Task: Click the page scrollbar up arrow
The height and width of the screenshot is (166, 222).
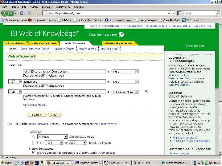Action: pyautogui.click(x=220, y=25)
